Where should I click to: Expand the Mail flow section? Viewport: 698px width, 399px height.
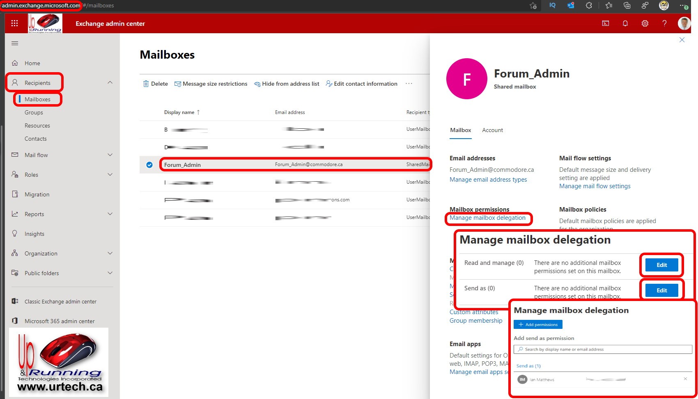[110, 155]
